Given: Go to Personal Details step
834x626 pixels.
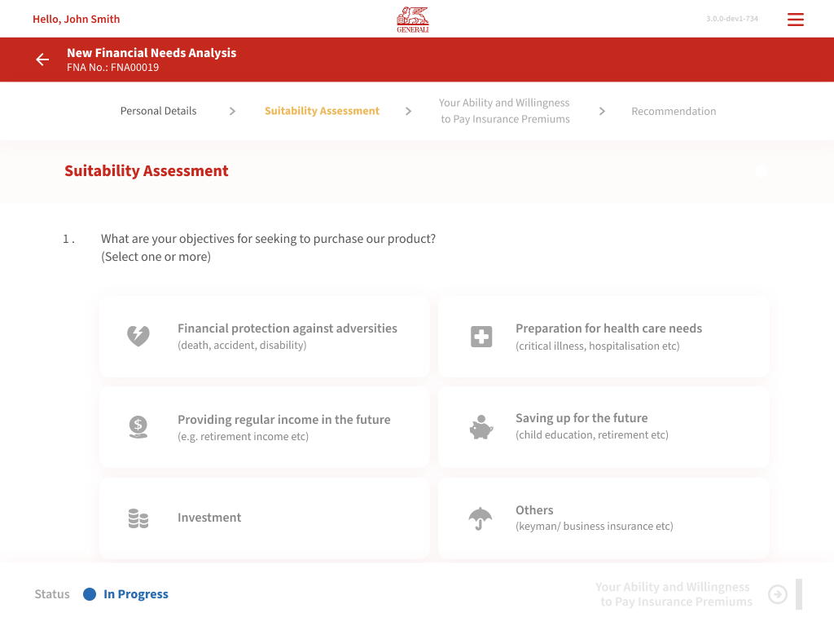Looking at the screenshot, I should pos(159,111).
